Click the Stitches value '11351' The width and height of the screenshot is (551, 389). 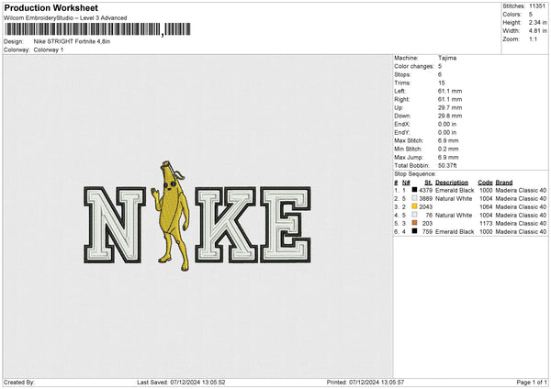(x=537, y=6)
